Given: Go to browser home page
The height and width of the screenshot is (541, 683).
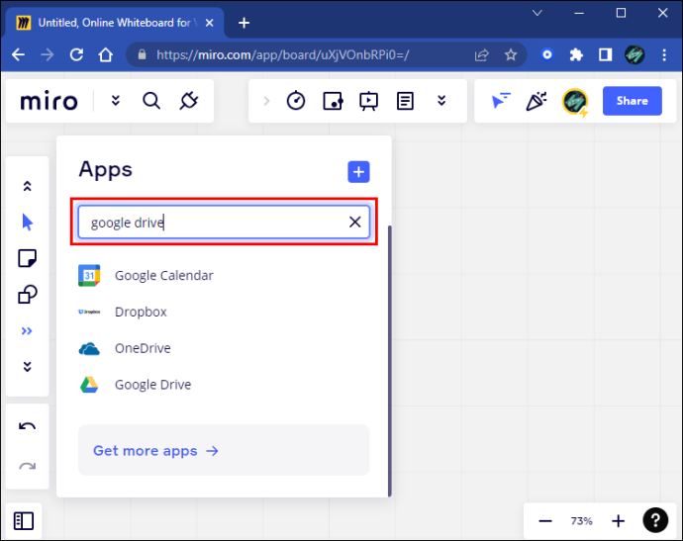Looking at the screenshot, I should [105, 54].
